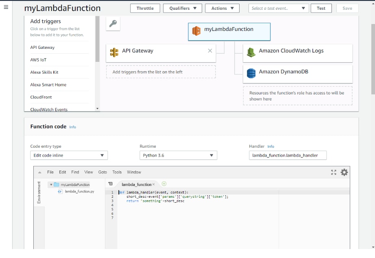This screenshot has width=375, height=258.
Task: Select the Amazon DynamoDB resource card
Action: (298, 74)
